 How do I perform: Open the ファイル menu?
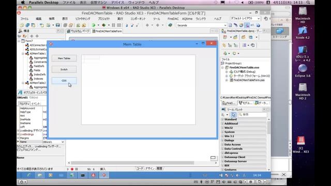[24, 19]
